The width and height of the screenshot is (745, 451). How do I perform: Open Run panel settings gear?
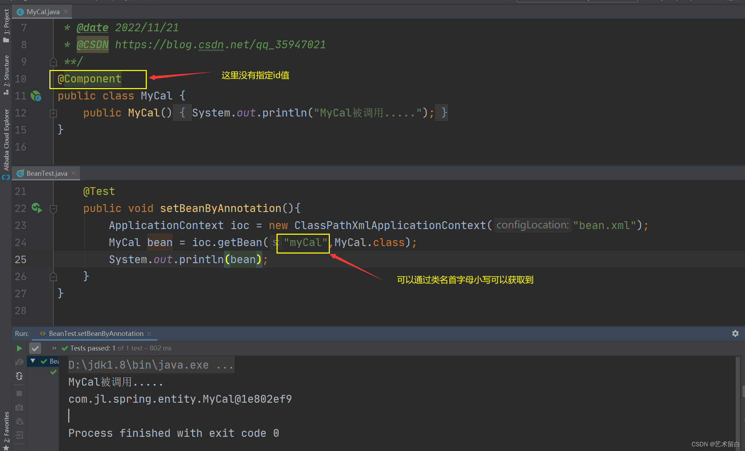tap(735, 333)
